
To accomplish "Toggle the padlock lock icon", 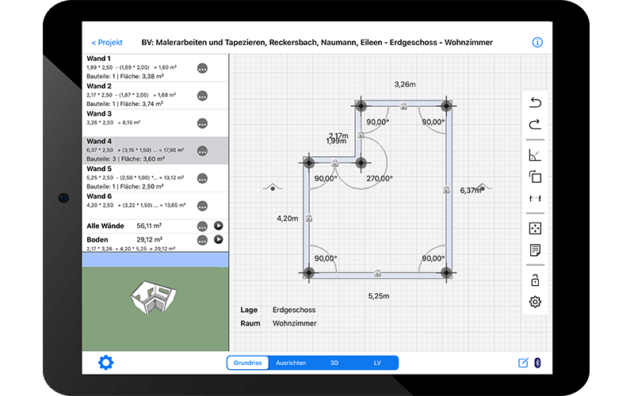I will [535, 280].
